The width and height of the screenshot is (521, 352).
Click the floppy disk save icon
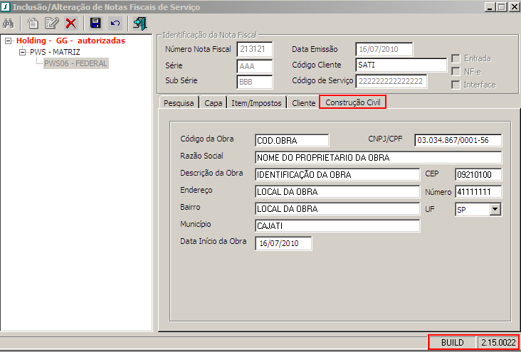tap(95, 23)
